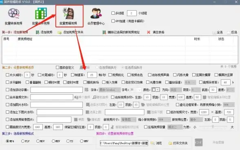Screen dimensions: 240x150
Task: Select the WMV format radio button
Action: coord(82,141)
